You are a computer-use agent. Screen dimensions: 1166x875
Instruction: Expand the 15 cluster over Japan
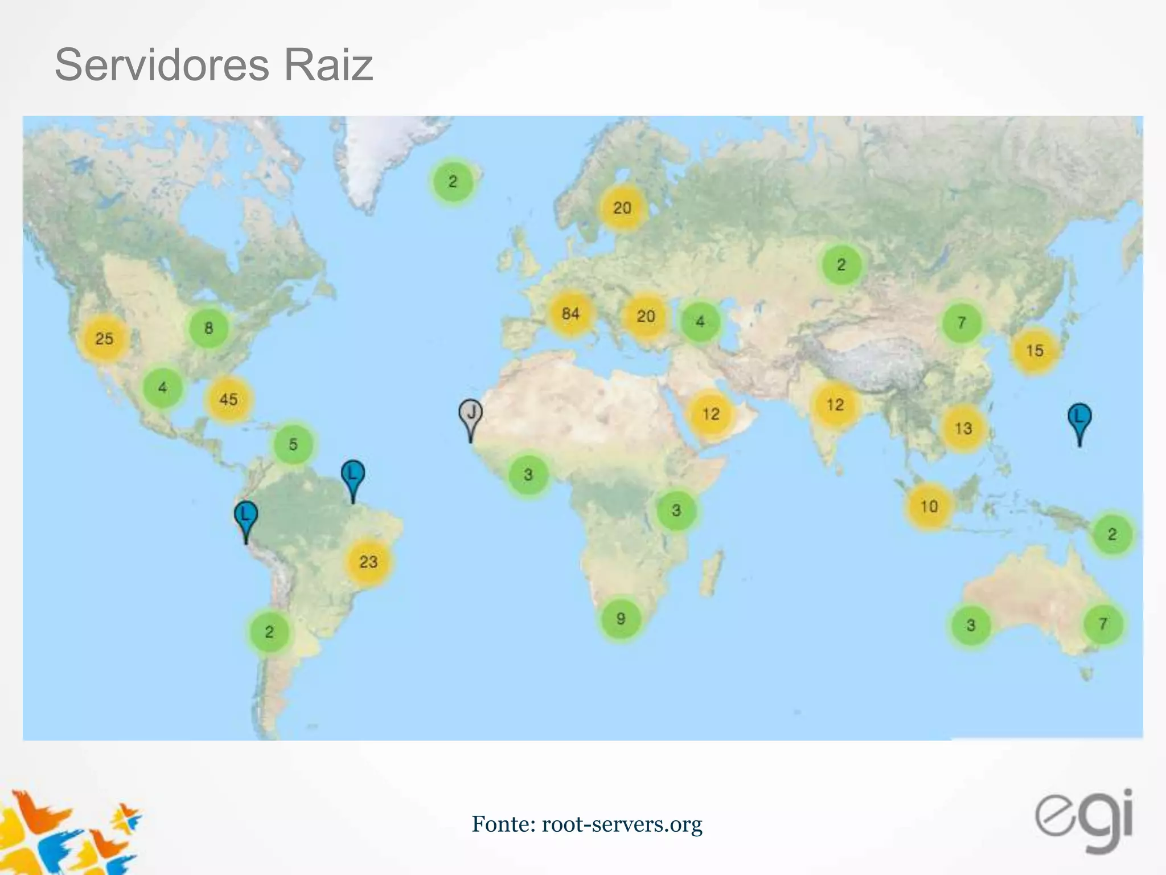(1034, 350)
